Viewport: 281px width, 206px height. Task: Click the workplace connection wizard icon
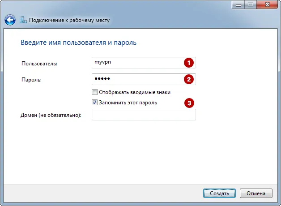coord(23,20)
